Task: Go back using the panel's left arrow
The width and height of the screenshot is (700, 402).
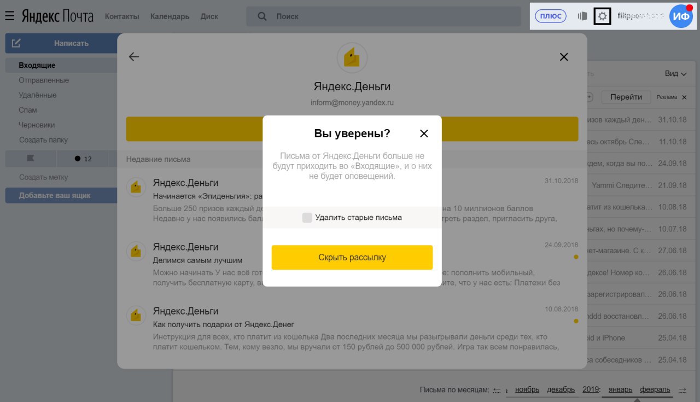Action: point(134,57)
